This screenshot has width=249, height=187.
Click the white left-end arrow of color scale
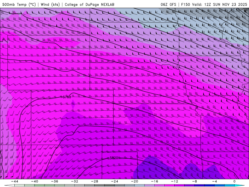click(9, 185)
